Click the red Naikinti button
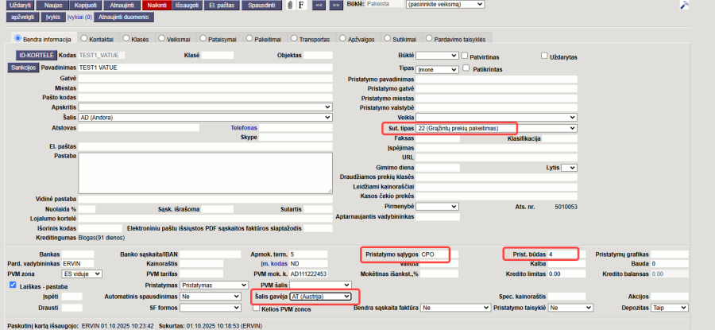Viewport: 715px width, 330px height. 157,6
